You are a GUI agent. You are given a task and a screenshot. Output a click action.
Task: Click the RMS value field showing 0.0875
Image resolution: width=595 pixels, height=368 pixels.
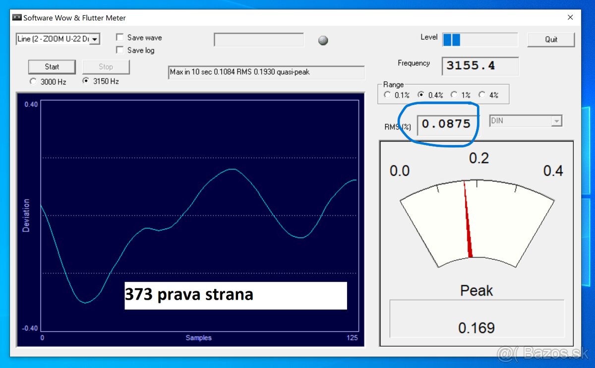coord(447,124)
